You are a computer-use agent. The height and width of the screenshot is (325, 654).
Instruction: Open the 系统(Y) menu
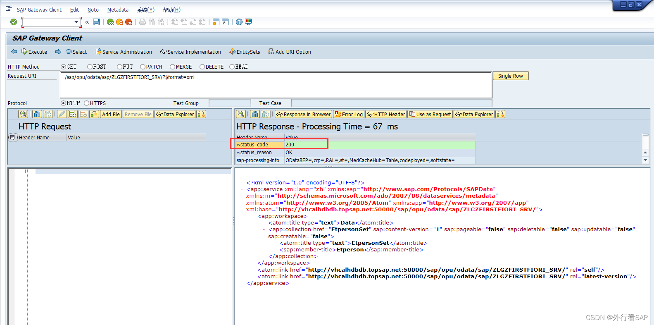tap(146, 10)
